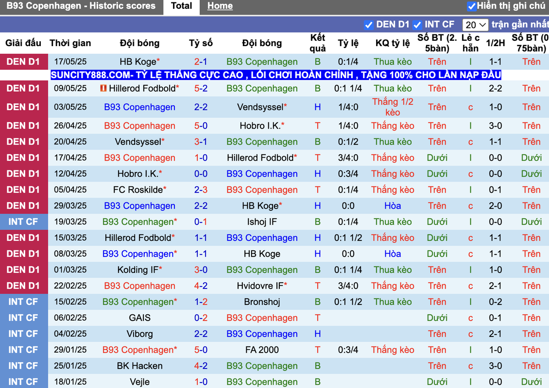
Task: Click the 0:3/4 odds on 29/01/25 row
Action: click(348, 350)
